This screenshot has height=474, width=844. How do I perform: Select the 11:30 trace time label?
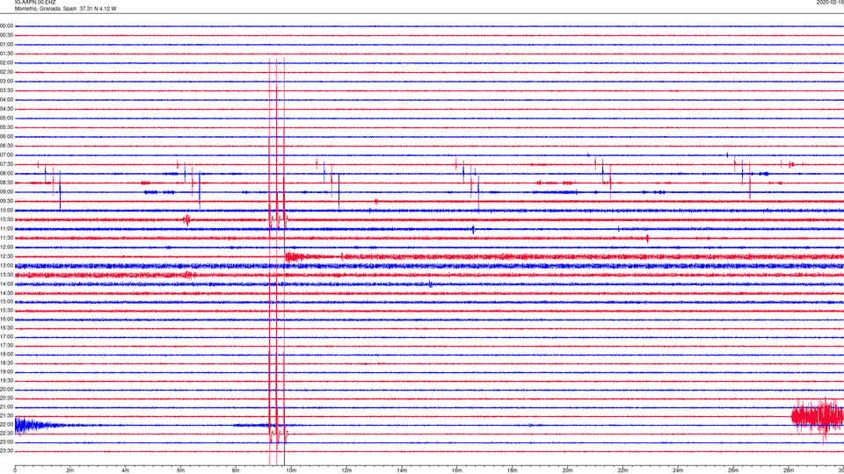pos(6,238)
